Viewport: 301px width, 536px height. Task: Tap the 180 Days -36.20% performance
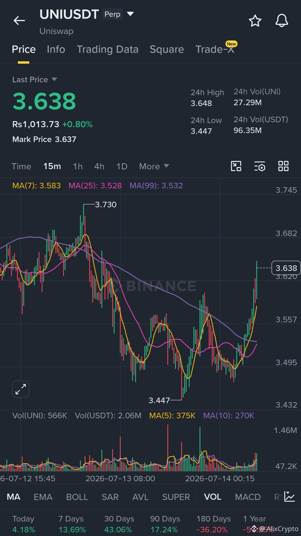[213, 524]
